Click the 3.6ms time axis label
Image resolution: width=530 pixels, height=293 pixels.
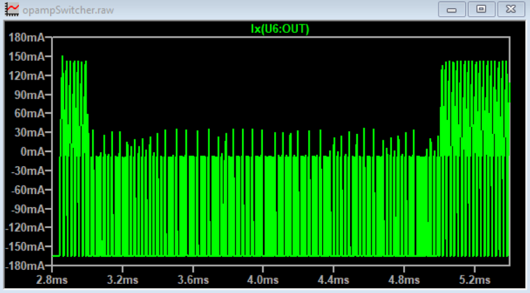tap(193, 280)
